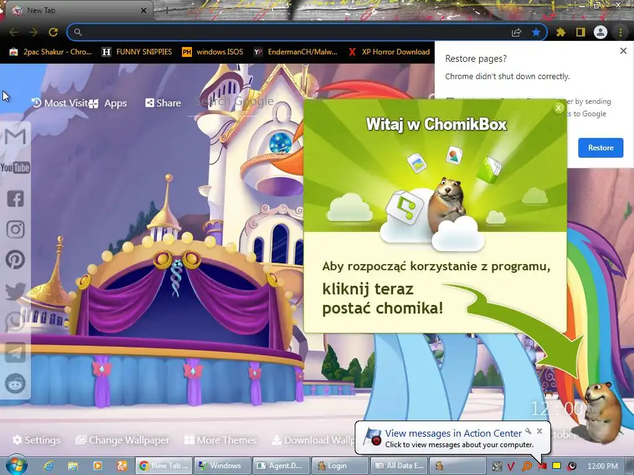634x475 pixels.
Task: Click the red V tray icon
Action: tap(511, 466)
